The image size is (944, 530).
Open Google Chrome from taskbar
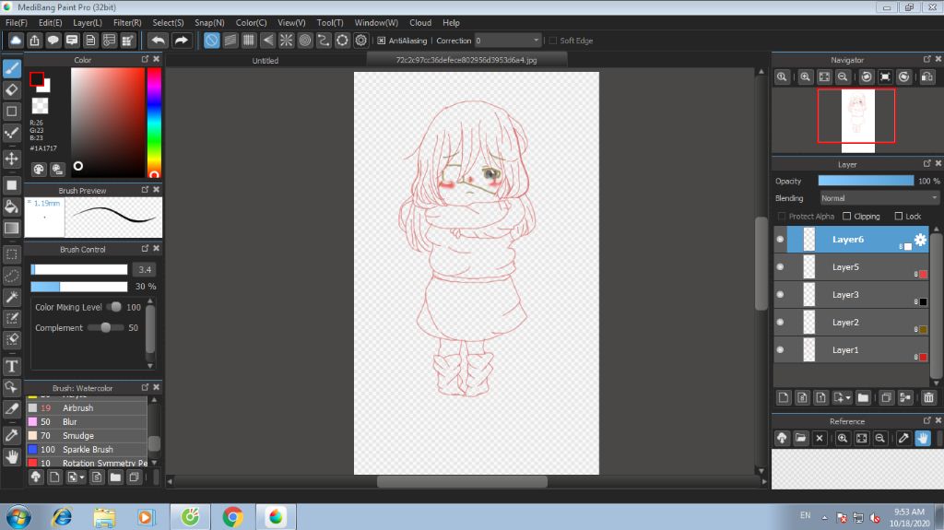(x=232, y=517)
